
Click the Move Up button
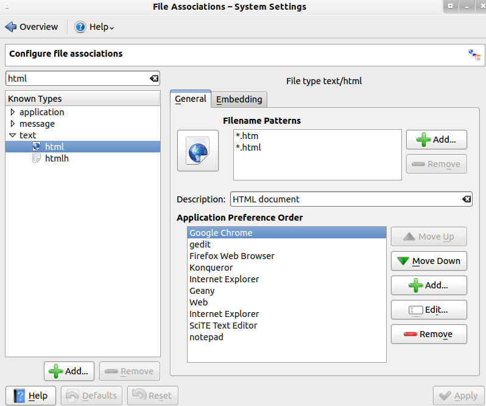[x=429, y=237]
